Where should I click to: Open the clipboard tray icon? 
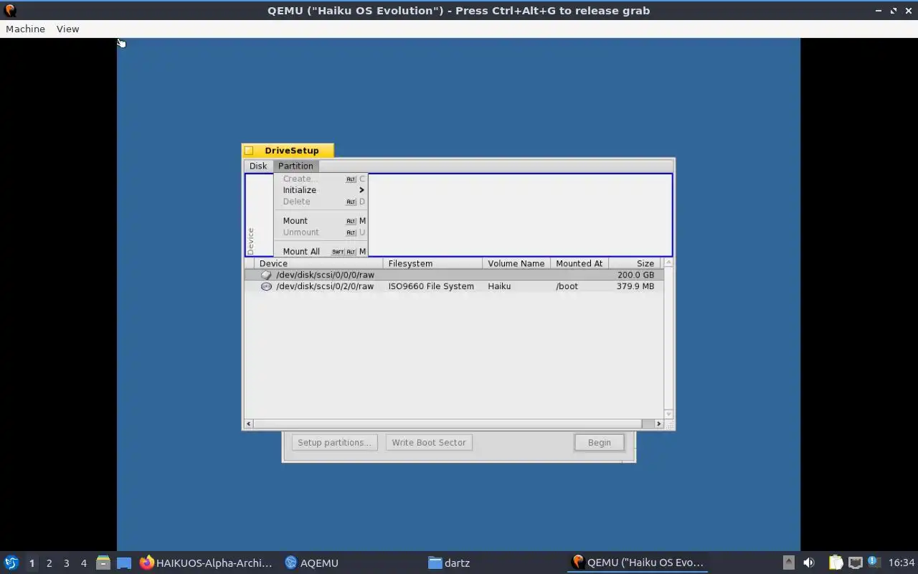click(x=836, y=563)
